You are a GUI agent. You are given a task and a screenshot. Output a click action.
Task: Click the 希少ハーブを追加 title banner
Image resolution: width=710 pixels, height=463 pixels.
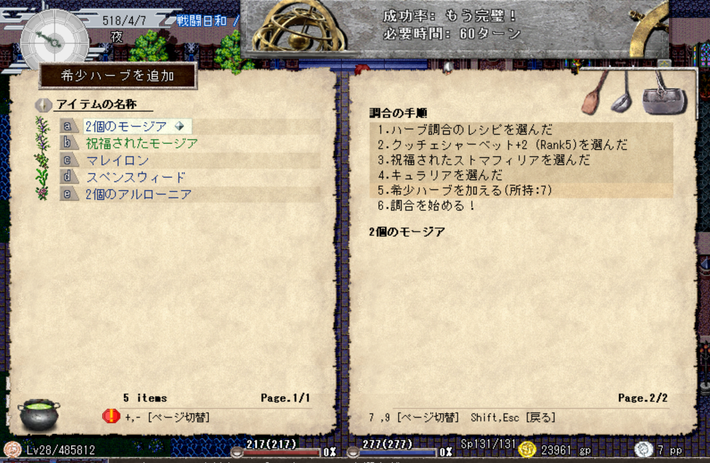[x=118, y=76]
